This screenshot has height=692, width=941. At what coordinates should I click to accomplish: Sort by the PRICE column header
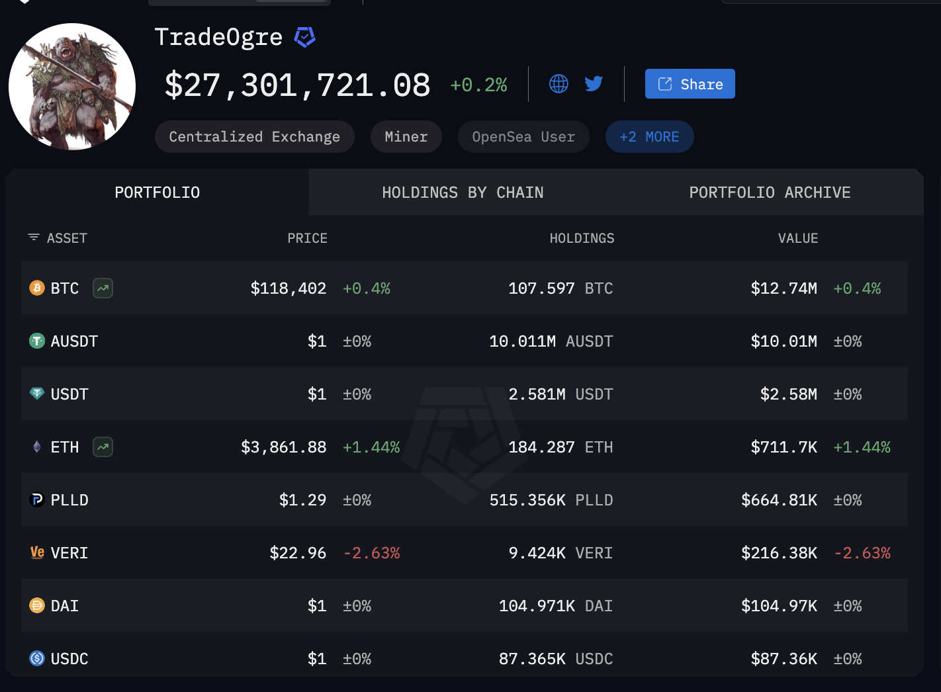(307, 238)
